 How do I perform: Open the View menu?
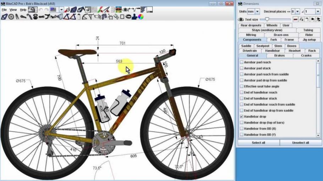tap(13, 10)
